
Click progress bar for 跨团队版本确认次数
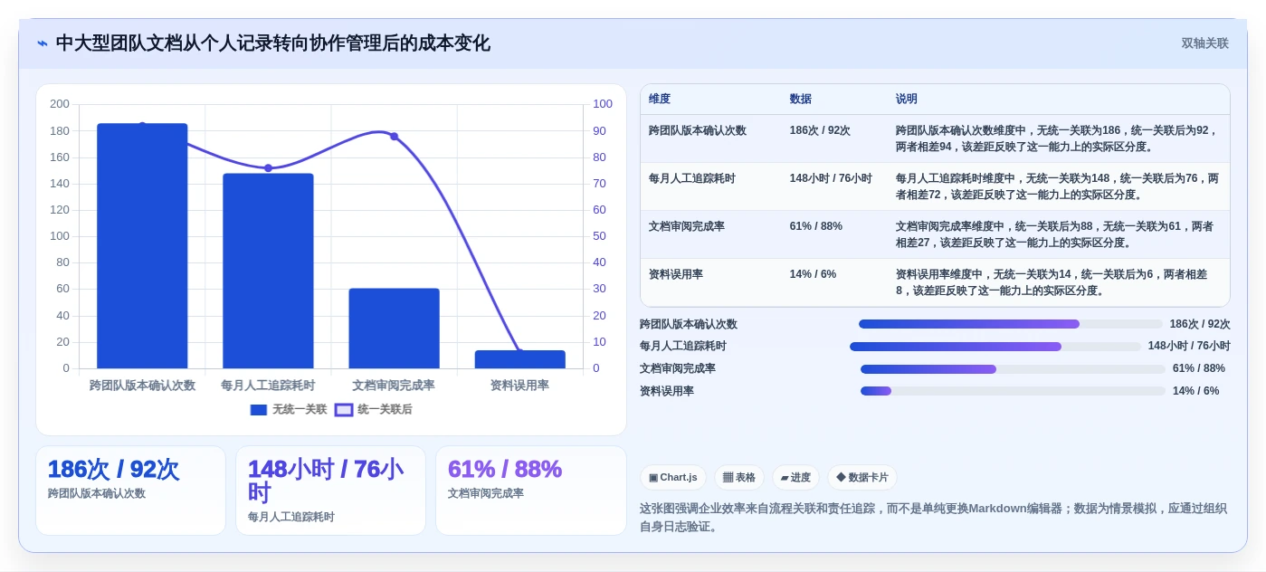(x=1011, y=324)
